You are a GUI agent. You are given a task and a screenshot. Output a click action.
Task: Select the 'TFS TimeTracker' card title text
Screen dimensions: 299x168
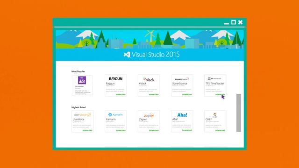coord(215,84)
